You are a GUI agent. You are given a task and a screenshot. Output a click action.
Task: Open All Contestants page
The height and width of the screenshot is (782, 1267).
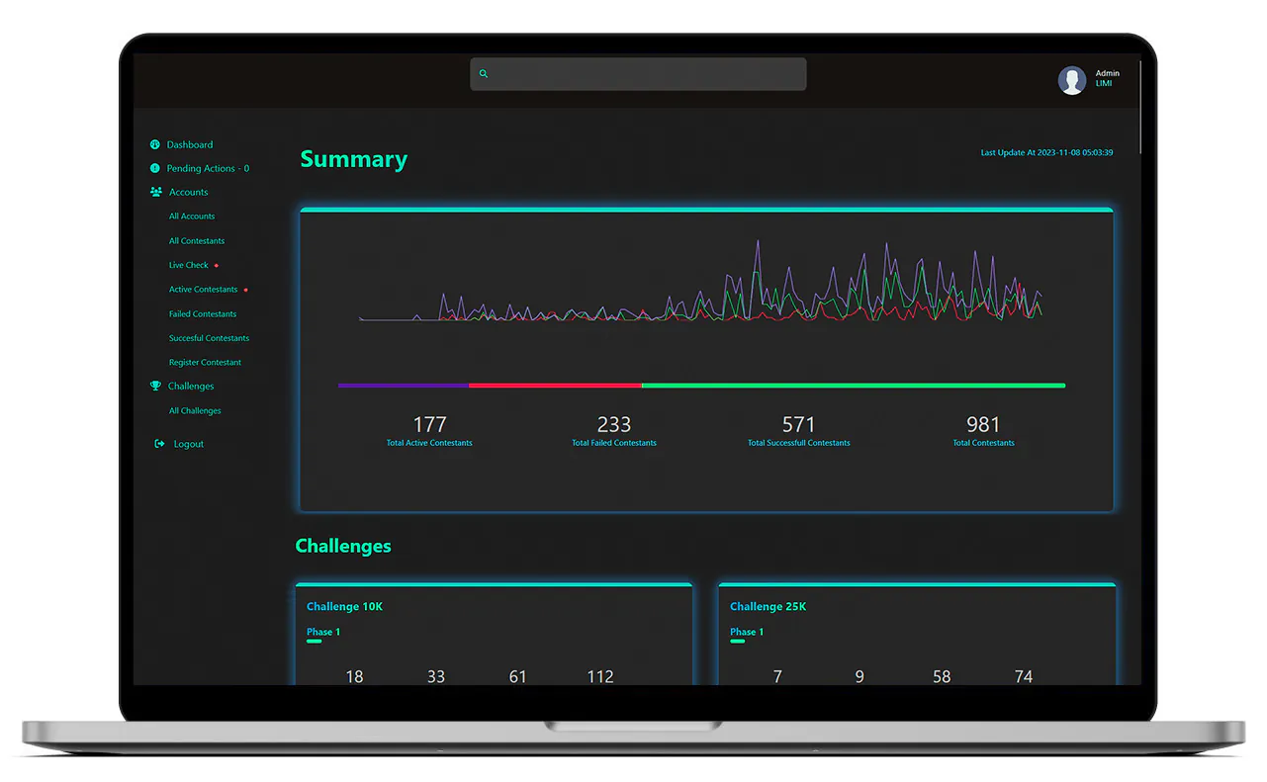197,240
